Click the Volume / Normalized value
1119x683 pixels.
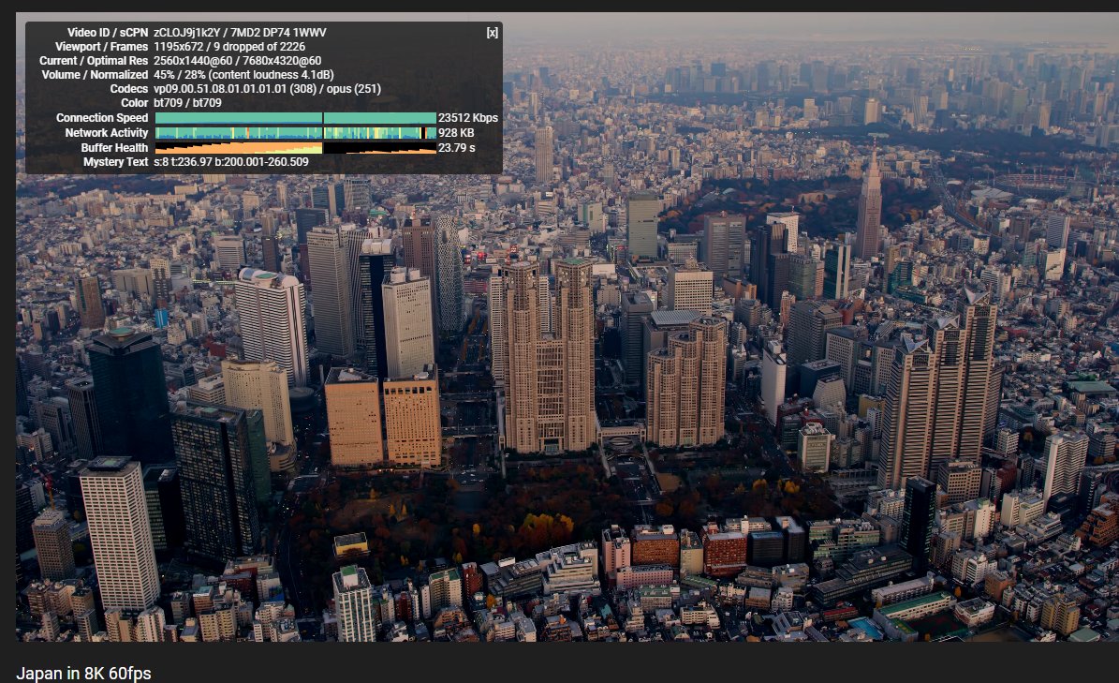(x=243, y=75)
